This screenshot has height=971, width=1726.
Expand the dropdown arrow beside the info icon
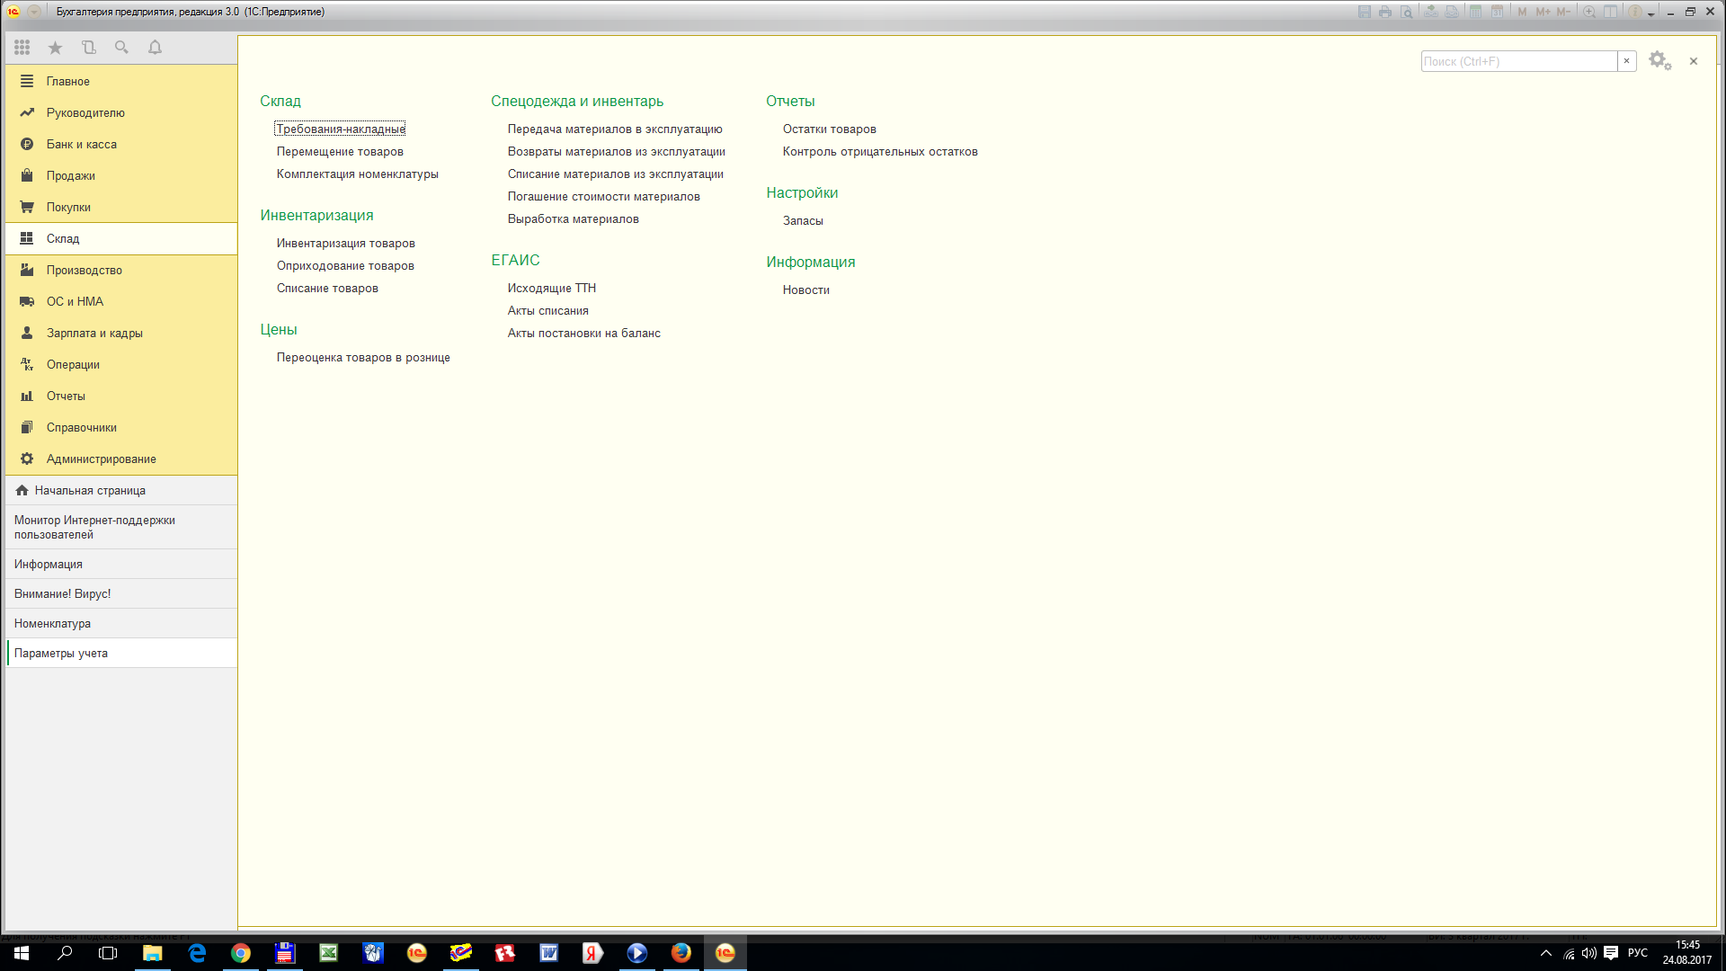pyautogui.click(x=1651, y=14)
